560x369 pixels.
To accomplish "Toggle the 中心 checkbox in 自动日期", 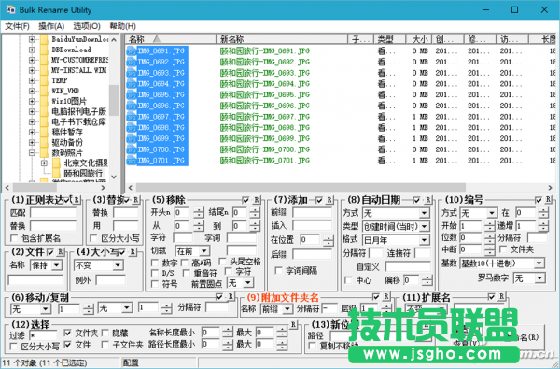I will [348, 280].
